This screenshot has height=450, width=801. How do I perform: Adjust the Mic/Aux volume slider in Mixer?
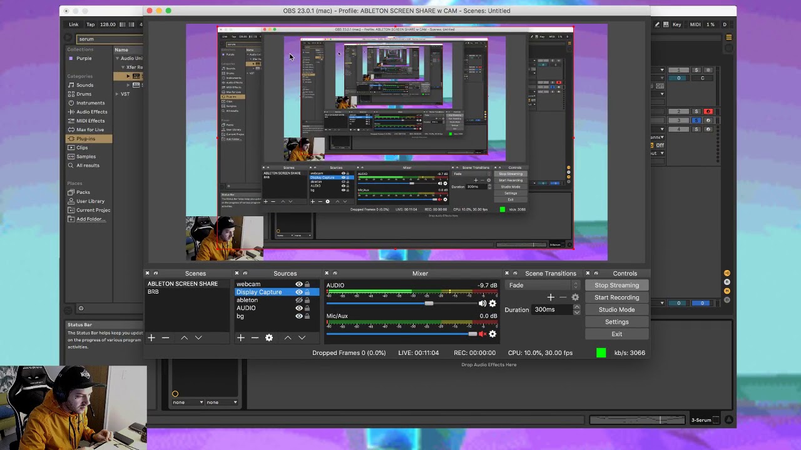point(472,334)
